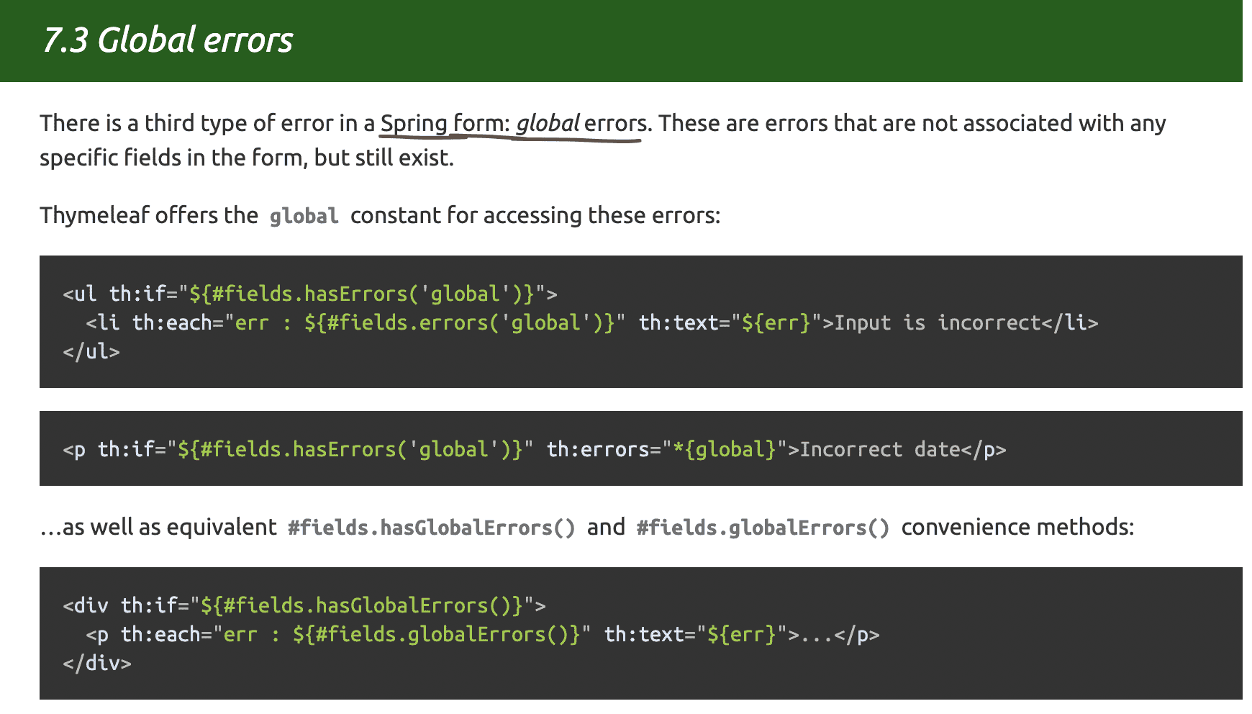Screen dimensions: 1252x714
Task: Click the th:each attribute on the <li> line
Action: [171, 322]
